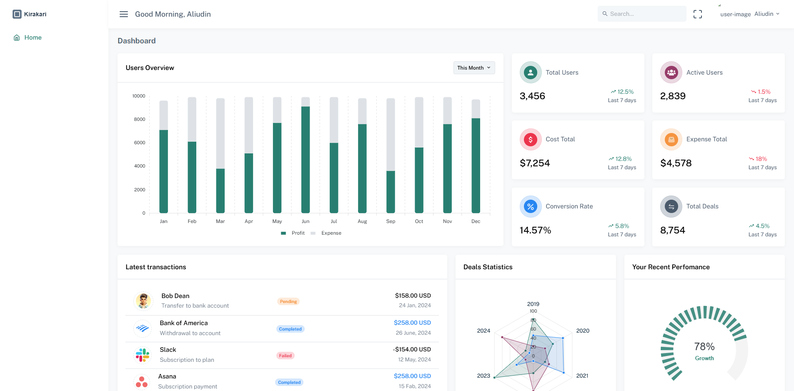Click the 78% growth gauge
Viewport: 794px width, 391px height.
(704, 346)
